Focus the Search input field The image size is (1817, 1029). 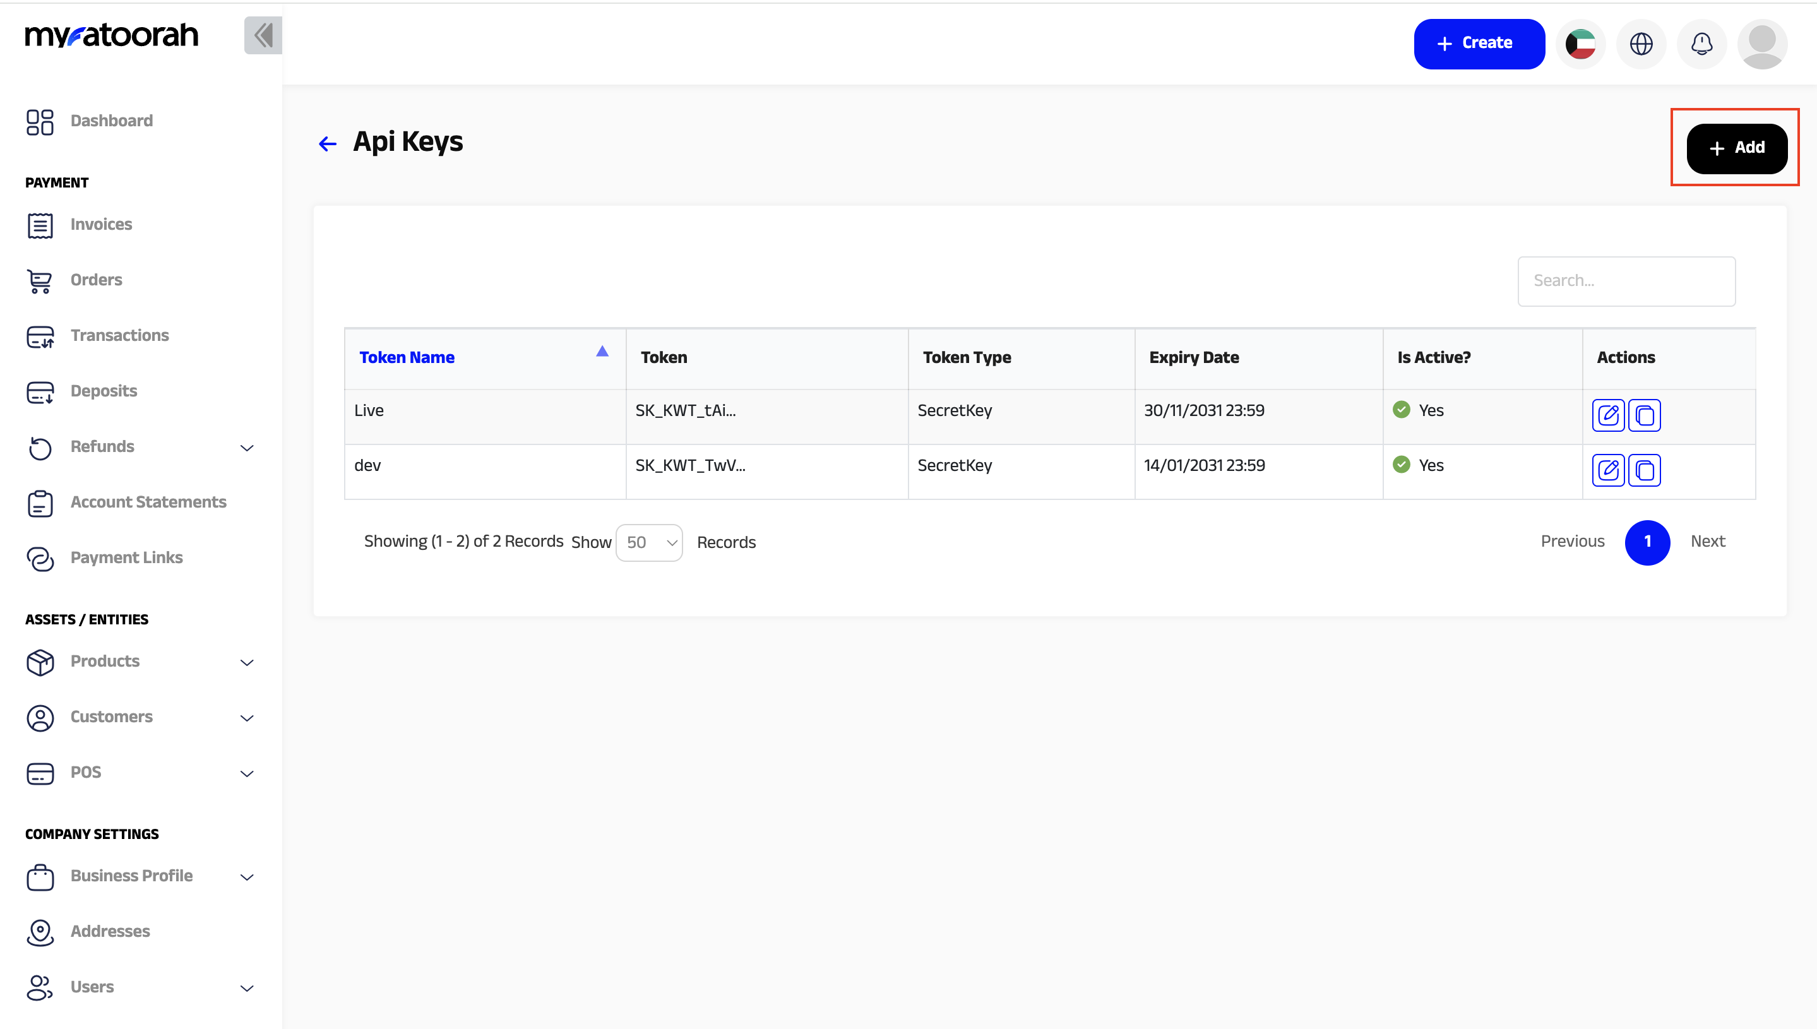(x=1626, y=282)
